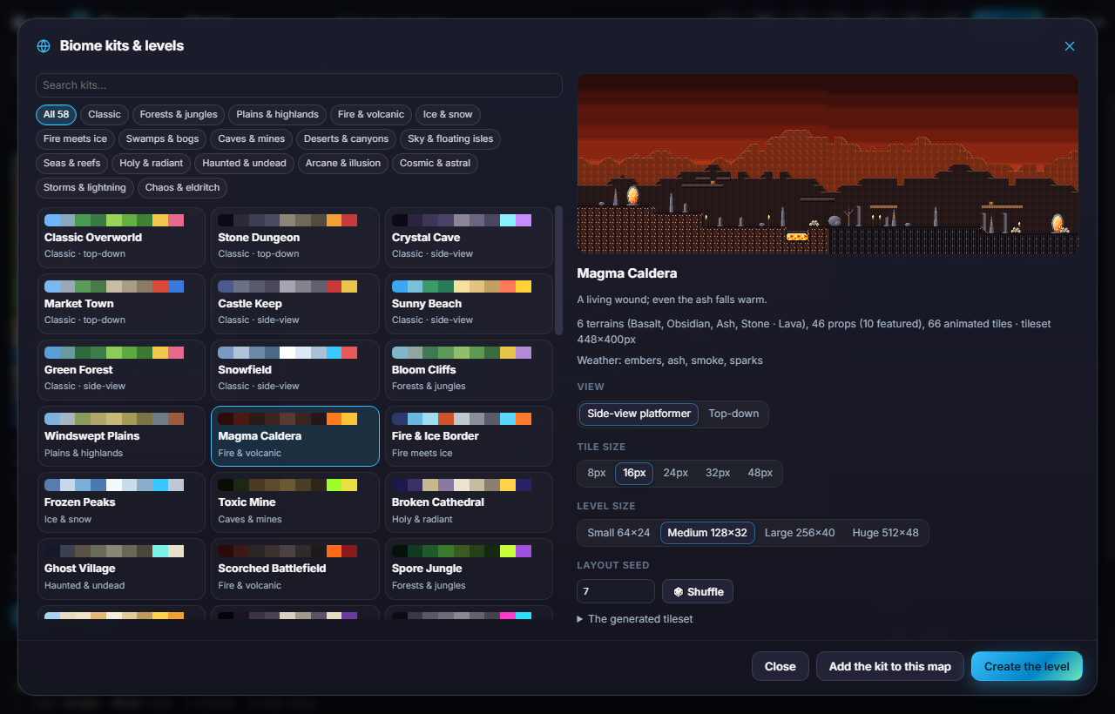This screenshot has width=1115, height=714.
Task: Click the kit list vertical scrollbar
Action: pyautogui.click(x=558, y=270)
